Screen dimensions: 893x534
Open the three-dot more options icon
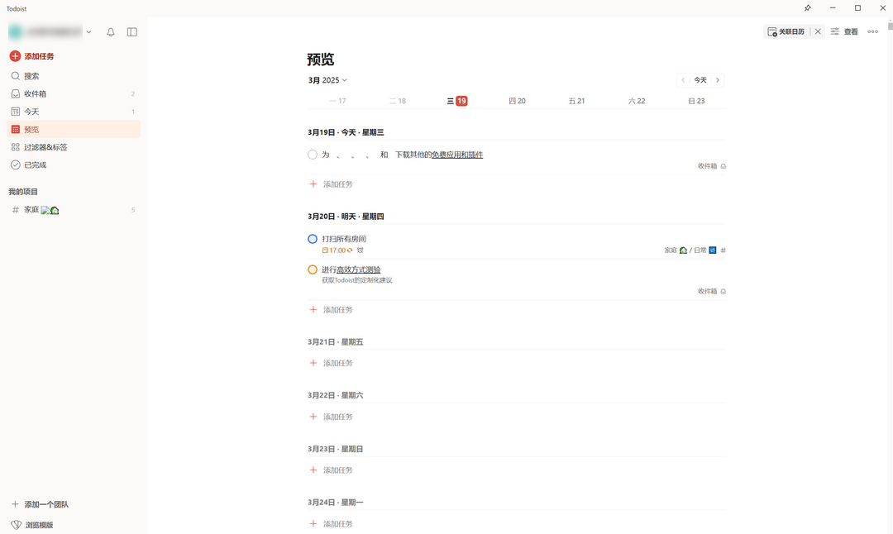point(872,31)
